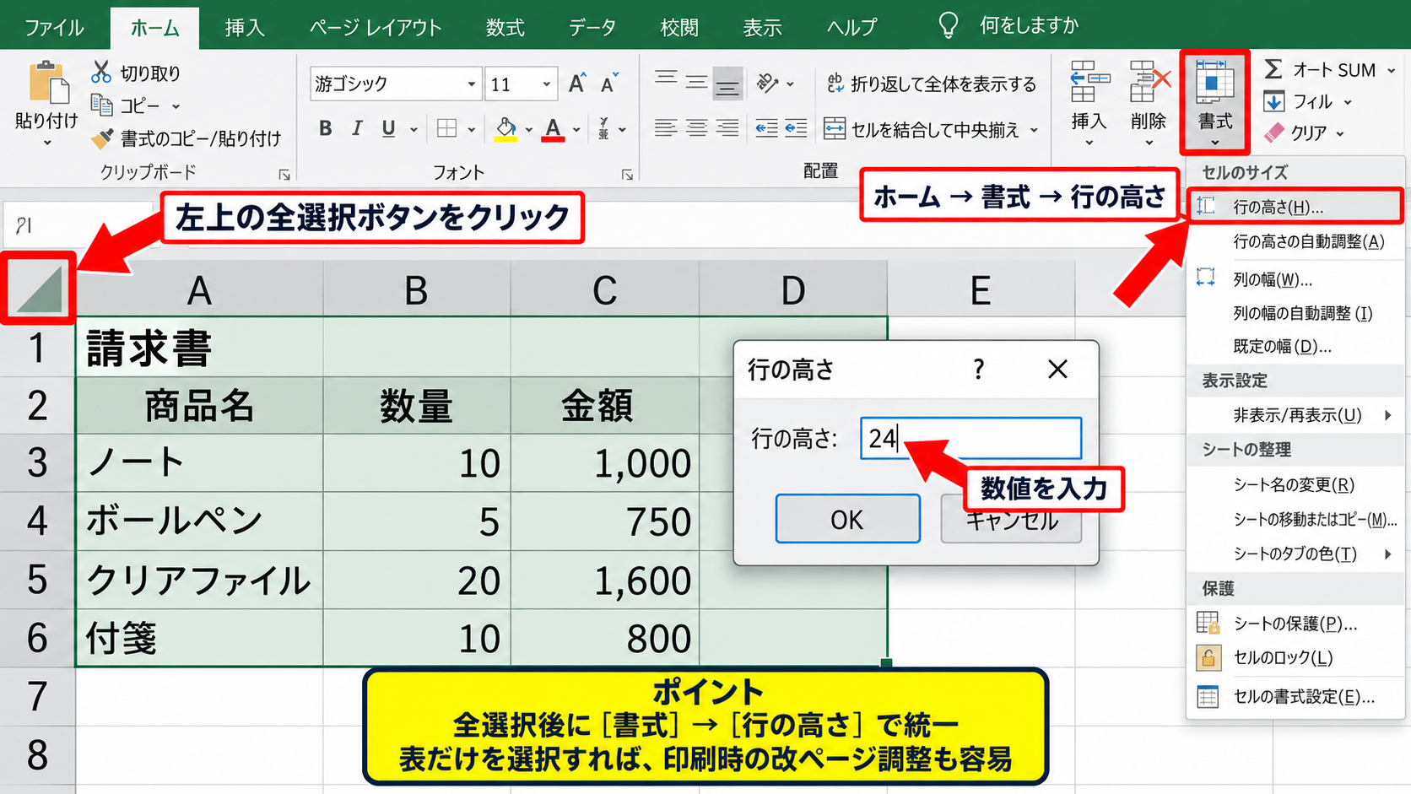Toggle the bottom vertical align button
This screenshot has width=1411, height=794.
(x=727, y=83)
